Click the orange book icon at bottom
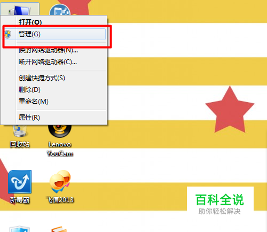 59,229
